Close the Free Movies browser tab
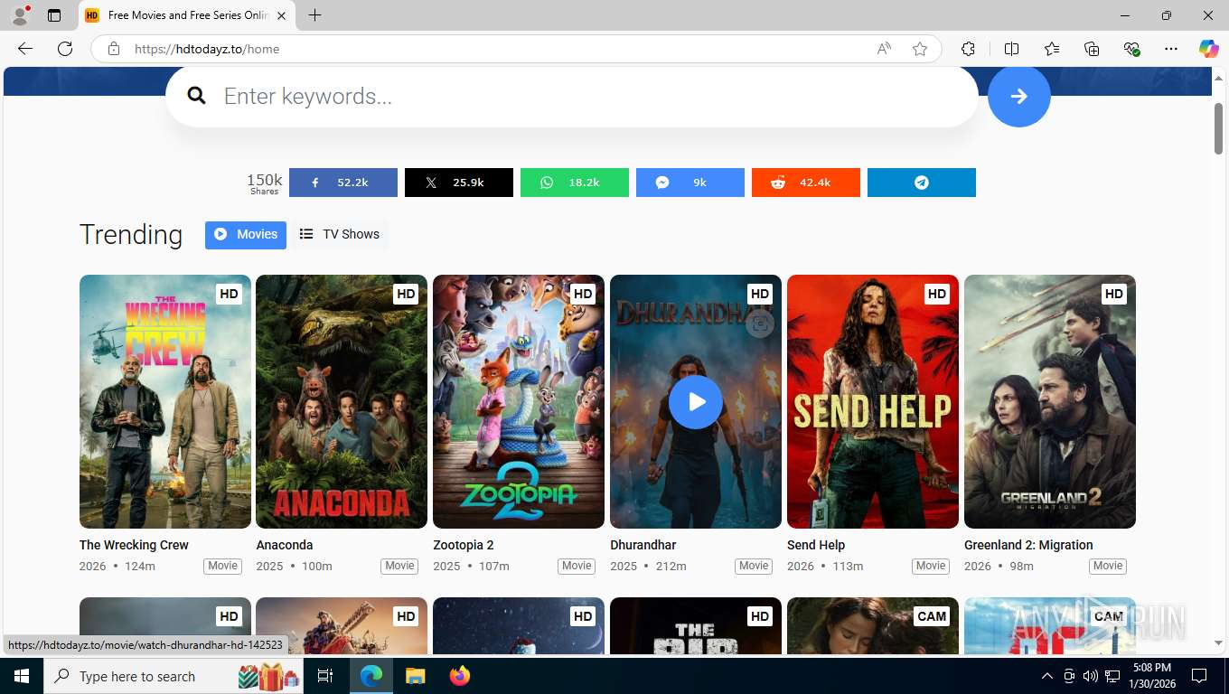1229x694 pixels. (281, 15)
